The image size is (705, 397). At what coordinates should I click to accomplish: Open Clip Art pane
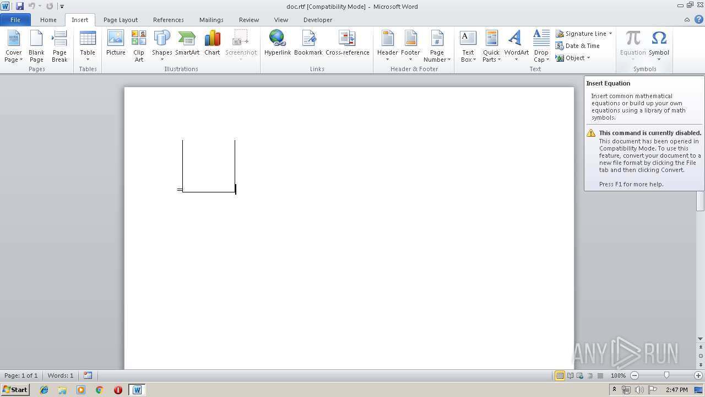pos(139,46)
